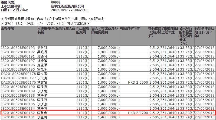Click percentage 33.72(L) in row IS20180628E00188
Image resolution: width=216 pixels, height=120 pixels.
[x=187, y=95]
